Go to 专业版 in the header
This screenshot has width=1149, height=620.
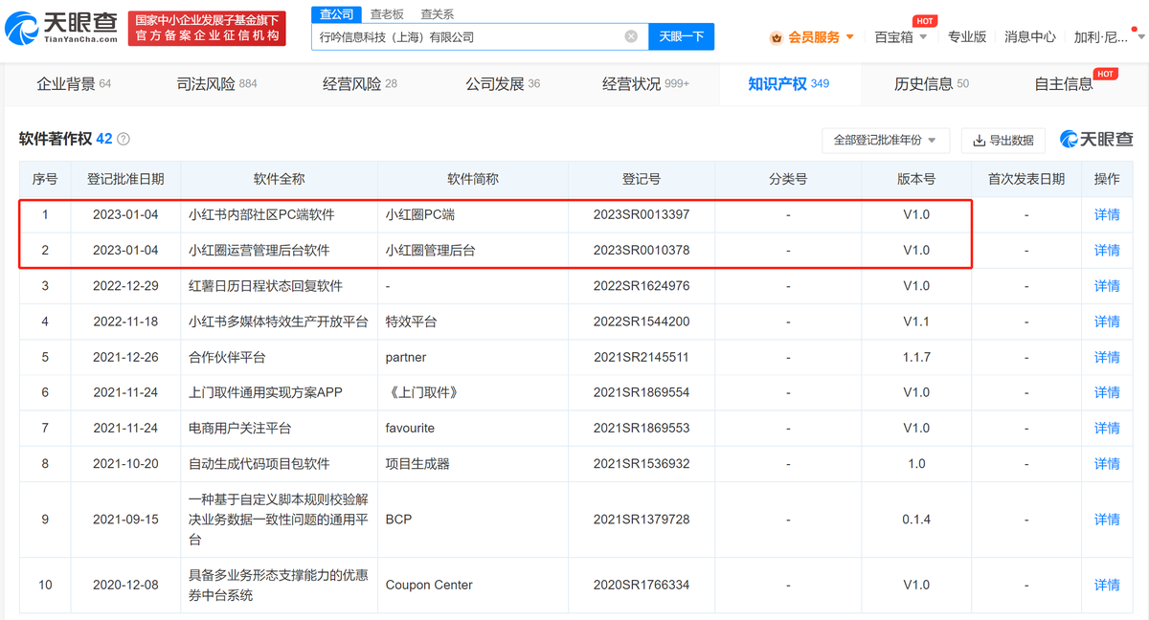(x=966, y=36)
